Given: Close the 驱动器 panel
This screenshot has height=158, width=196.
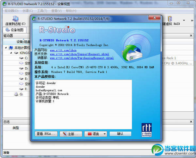Looking at the screenshot, I should click(191, 36).
